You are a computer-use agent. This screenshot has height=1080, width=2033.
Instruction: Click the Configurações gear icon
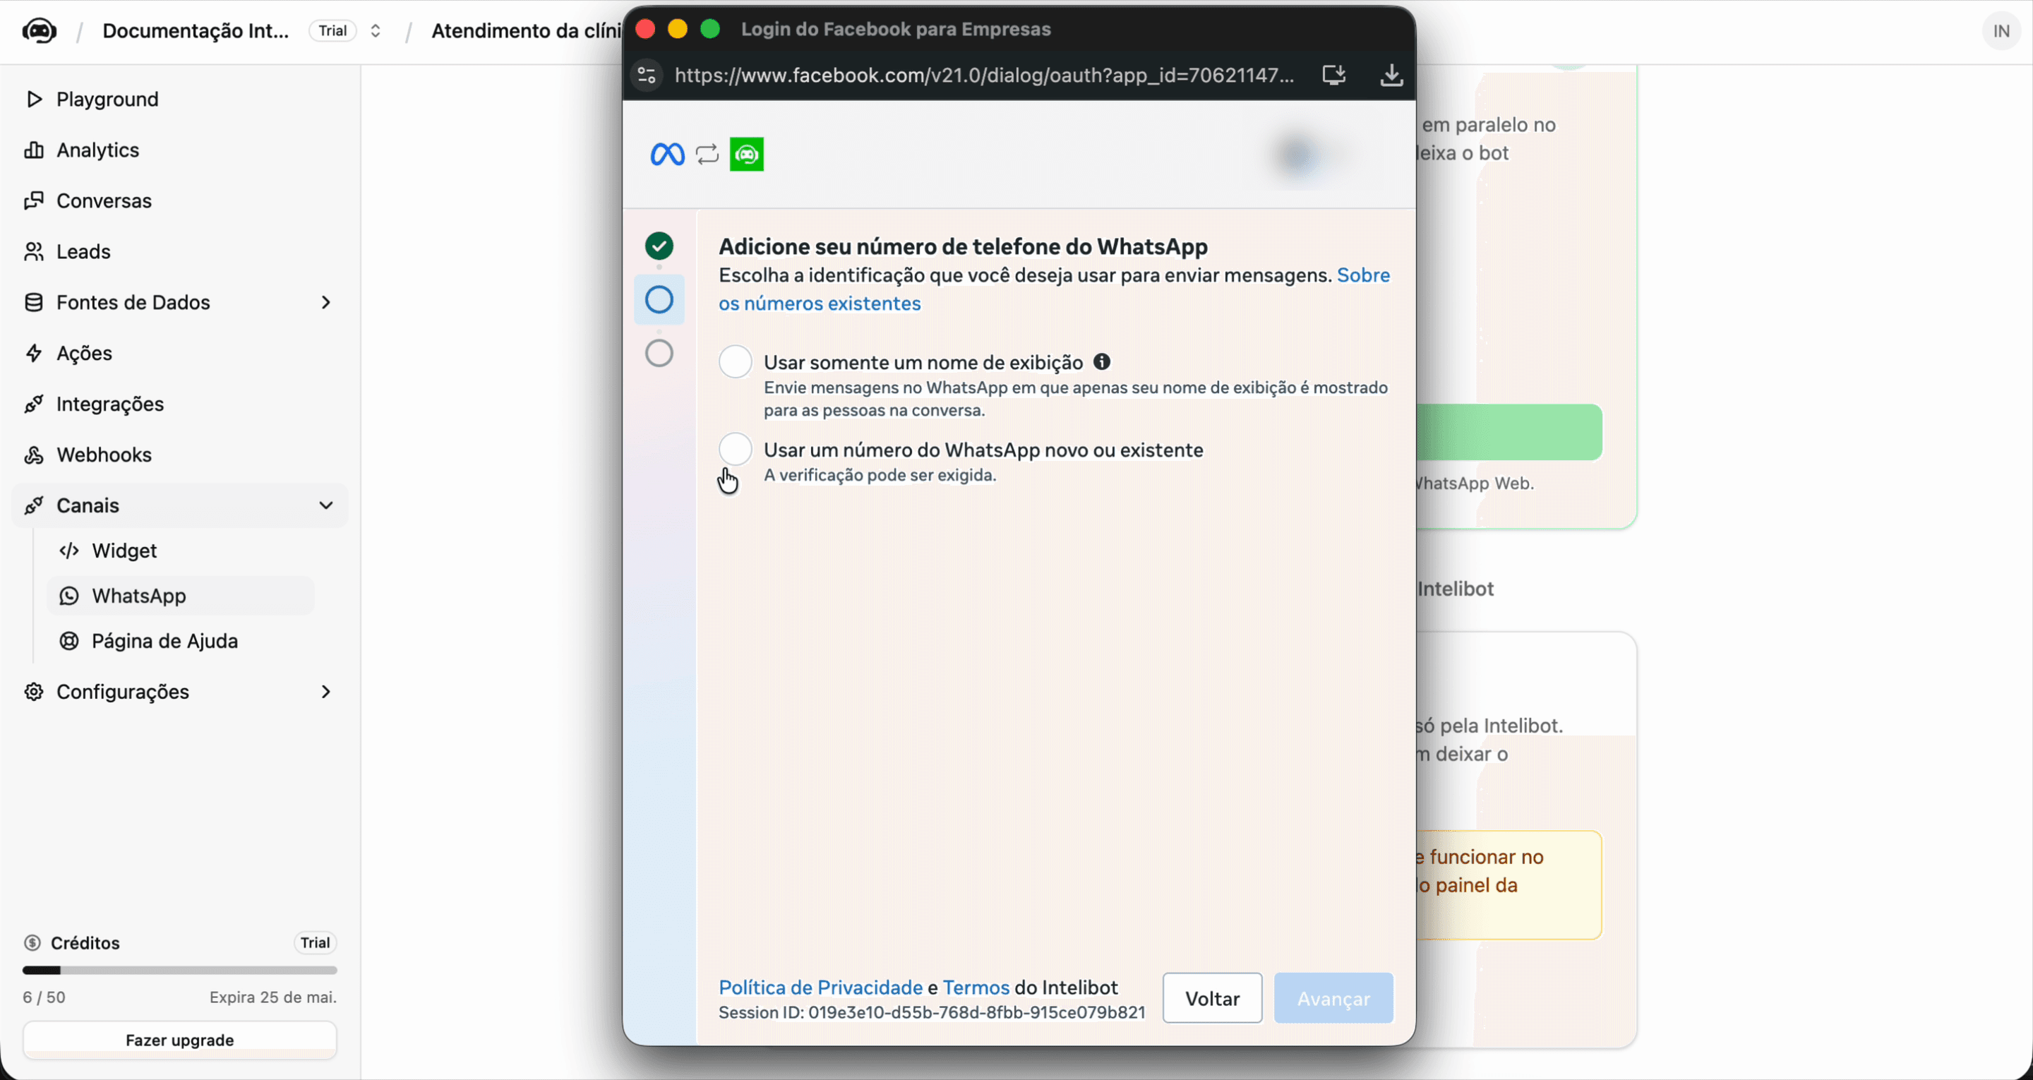33,692
